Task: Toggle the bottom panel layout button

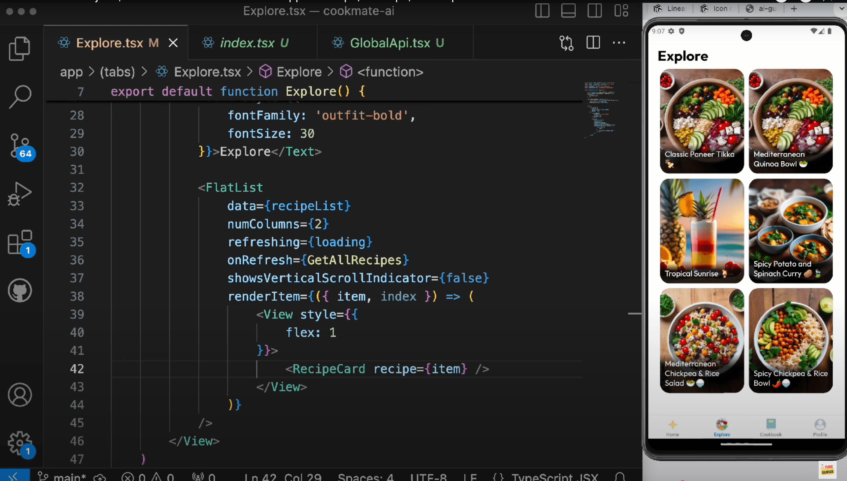Action: point(568,11)
